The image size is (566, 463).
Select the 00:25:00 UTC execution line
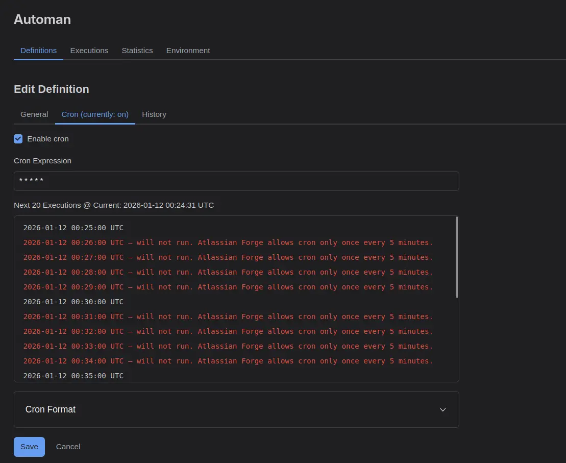(73, 228)
